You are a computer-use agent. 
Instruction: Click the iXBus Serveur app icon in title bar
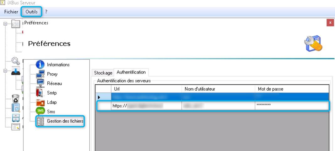point(2,3)
